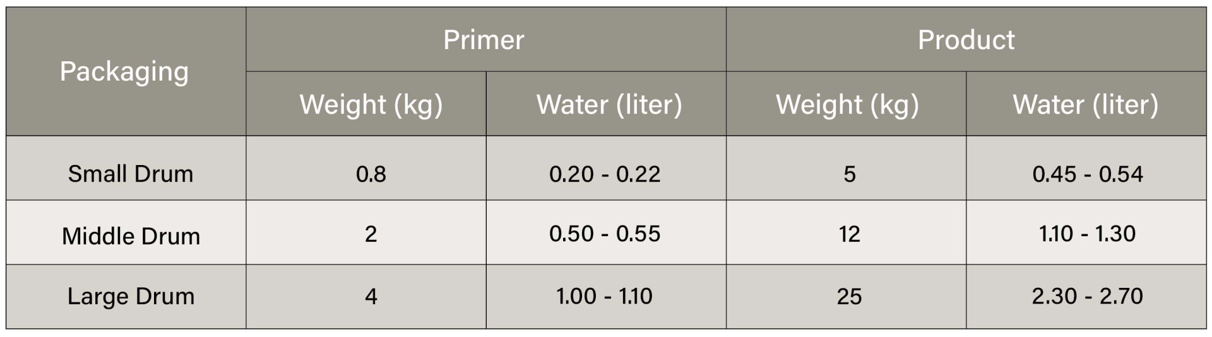This screenshot has width=1212, height=337.
Task: Click Weight (kg) header under Primer
Action: click(366, 104)
